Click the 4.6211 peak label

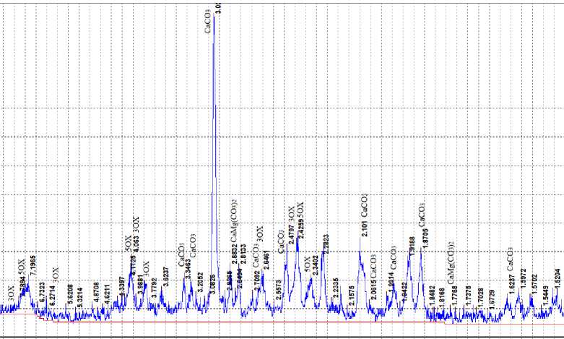point(107,294)
